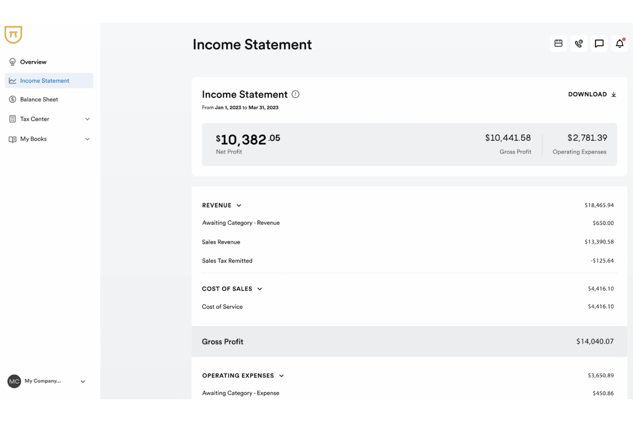Image resolution: width=633 pixels, height=422 pixels.
Task: Collapse the Revenue section
Action: tap(238, 205)
